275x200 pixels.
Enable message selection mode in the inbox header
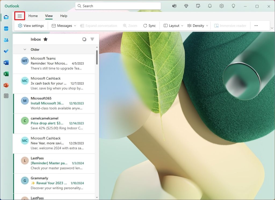pos(84,39)
